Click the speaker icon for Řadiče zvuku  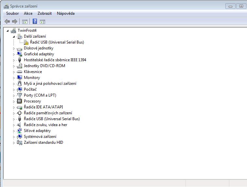tap(19, 125)
